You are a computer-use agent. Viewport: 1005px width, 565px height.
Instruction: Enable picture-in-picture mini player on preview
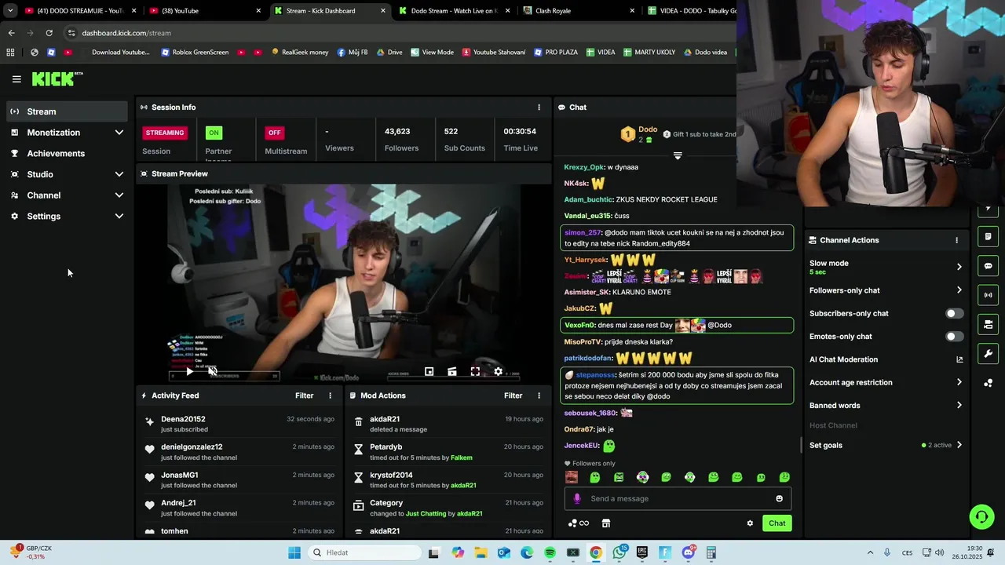[429, 372]
